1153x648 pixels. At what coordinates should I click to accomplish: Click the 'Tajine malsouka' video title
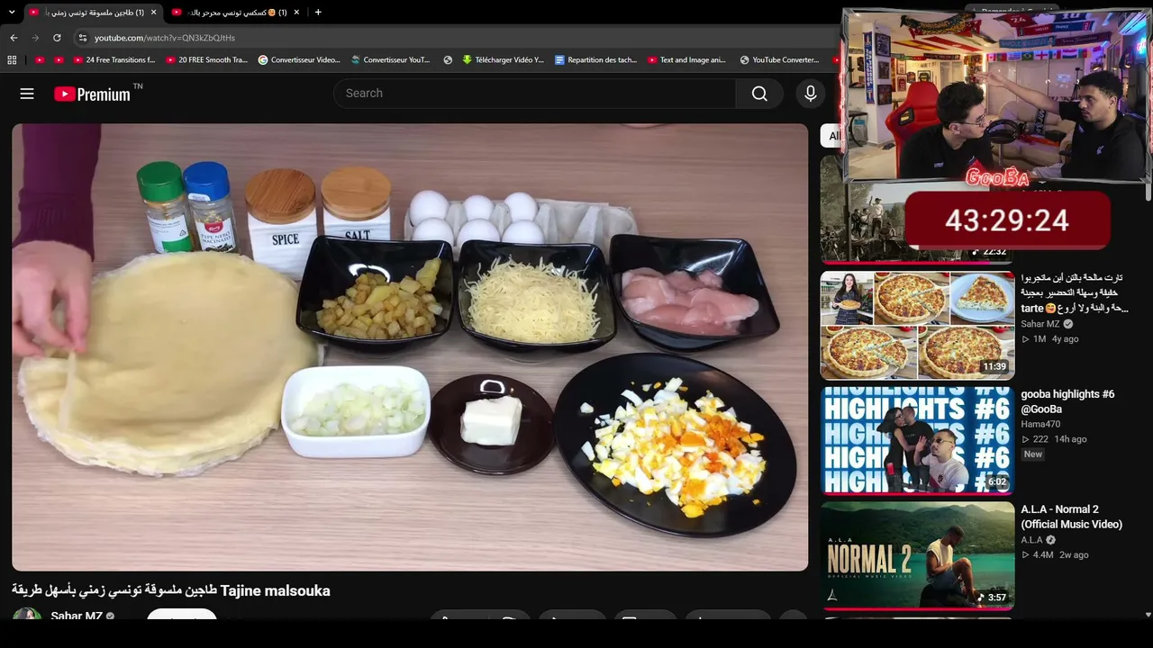pos(171,590)
